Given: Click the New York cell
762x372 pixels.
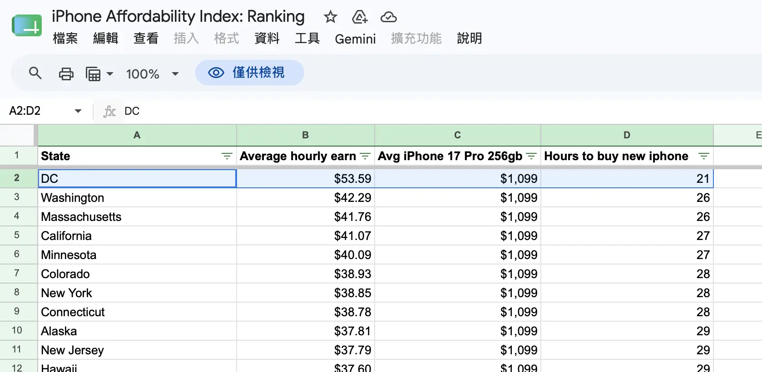Looking at the screenshot, I should point(137,293).
